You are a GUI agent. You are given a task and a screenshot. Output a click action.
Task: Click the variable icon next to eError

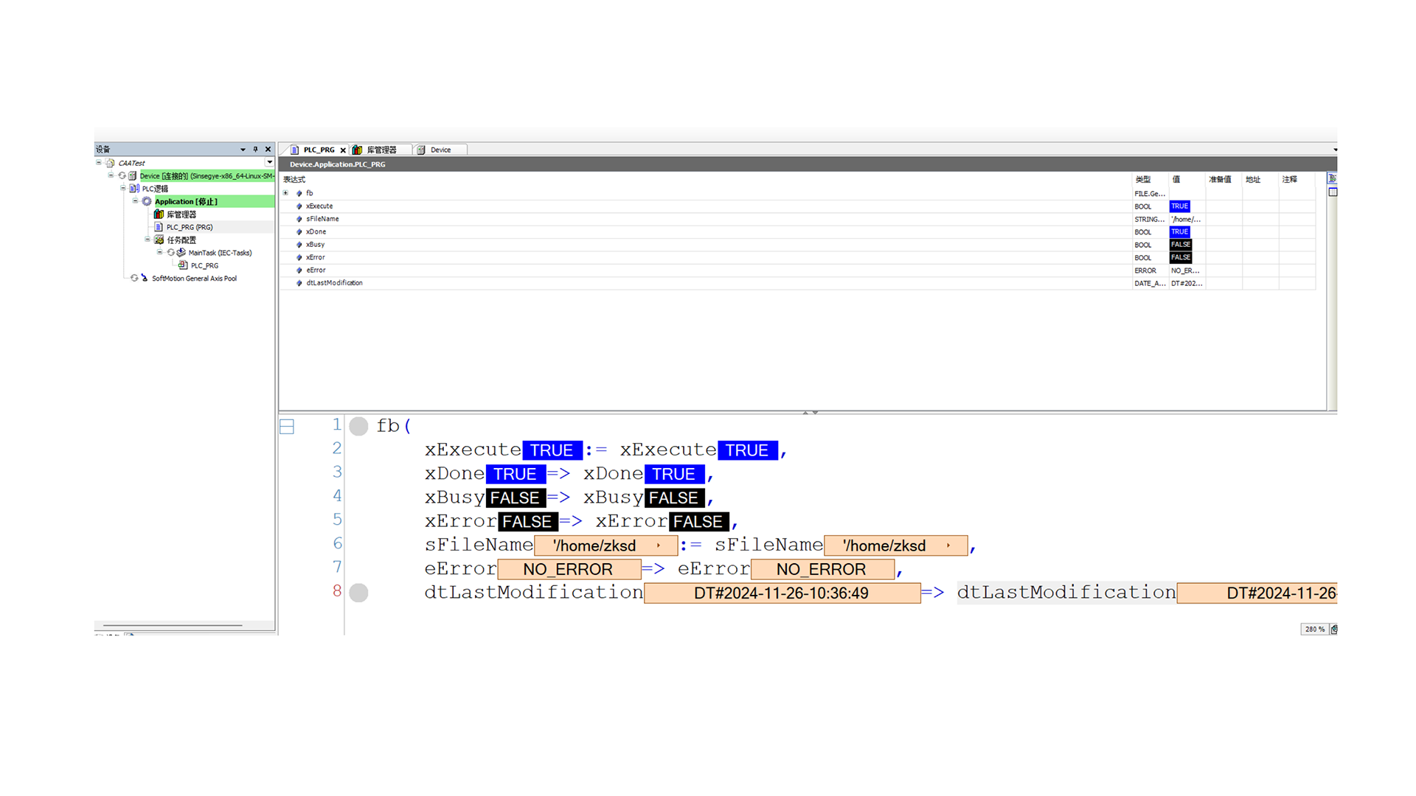click(x=299, y=270)
